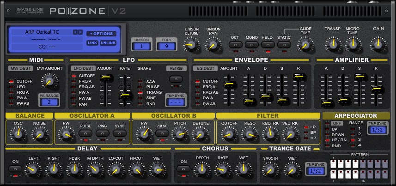Click the previous preset arrow in the display
396x186 pixels.
point(75,32)
